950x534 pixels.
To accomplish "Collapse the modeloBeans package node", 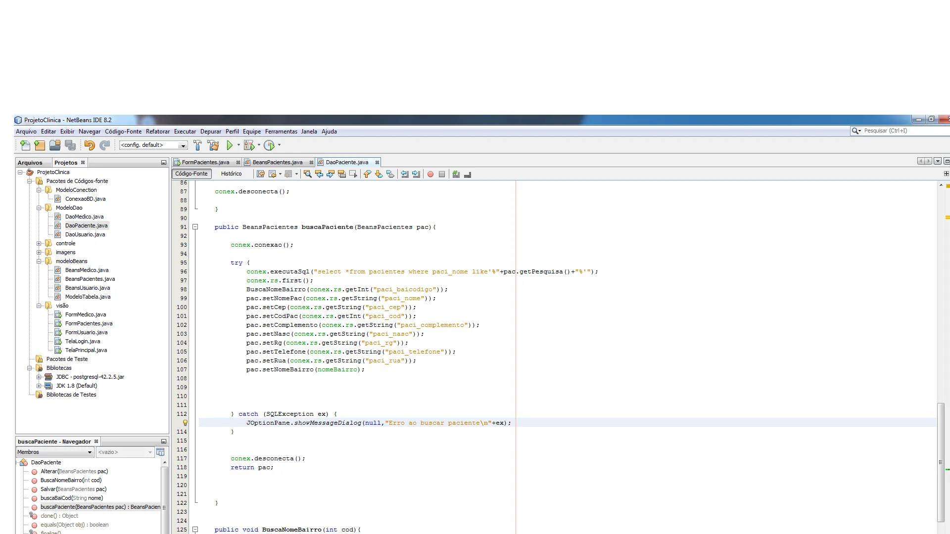I will click(39, 261).
